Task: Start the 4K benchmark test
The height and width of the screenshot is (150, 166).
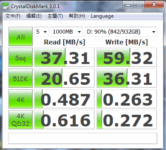Action: [20, 99]
